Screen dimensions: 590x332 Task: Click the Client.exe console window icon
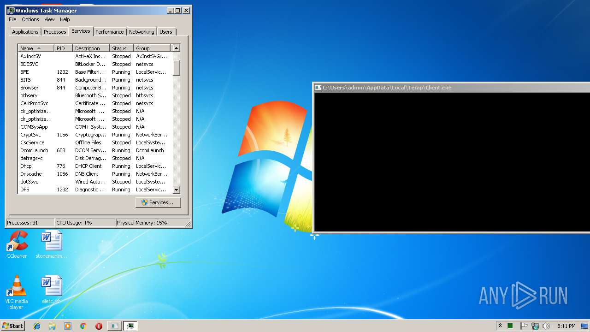click(318, 87)
